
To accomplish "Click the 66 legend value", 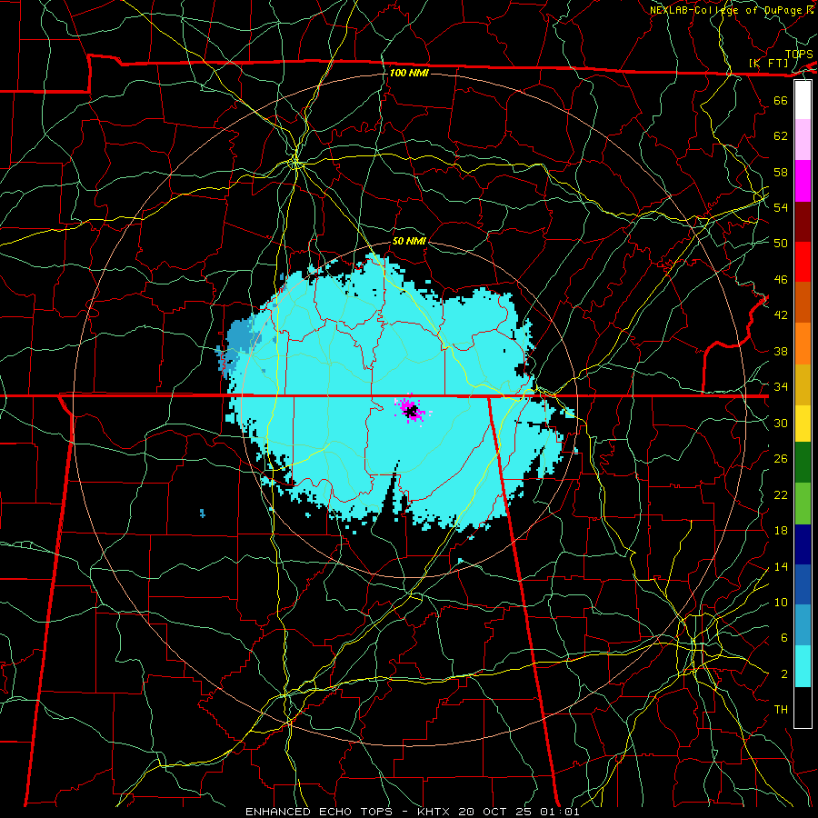I will pyautogui.click(x=781, y=100).
